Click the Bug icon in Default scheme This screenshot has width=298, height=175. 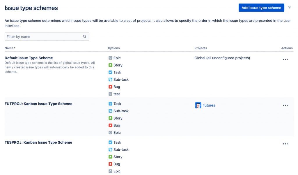tap(110, 87)
